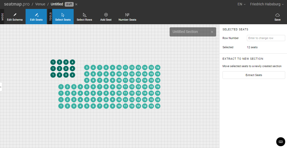The height and width of the screenshot is (148, 287).
Task: Save the schema with cloud icon
Action: (x=277, y=17)
